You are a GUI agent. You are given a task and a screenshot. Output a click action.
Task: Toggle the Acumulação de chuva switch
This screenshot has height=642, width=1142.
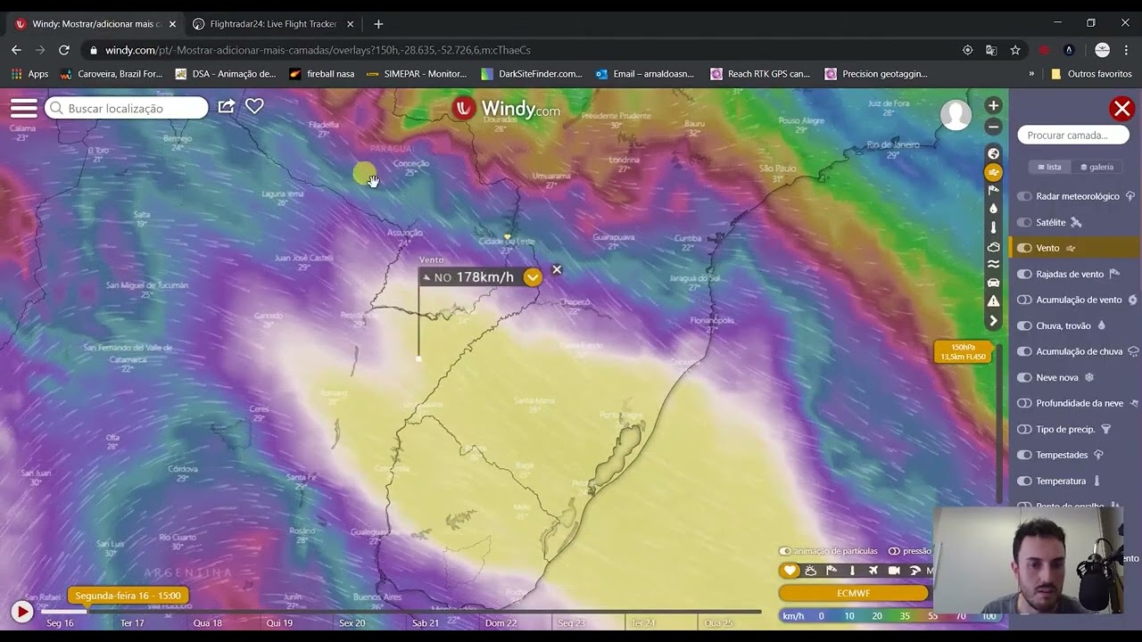coord(1024,351)
